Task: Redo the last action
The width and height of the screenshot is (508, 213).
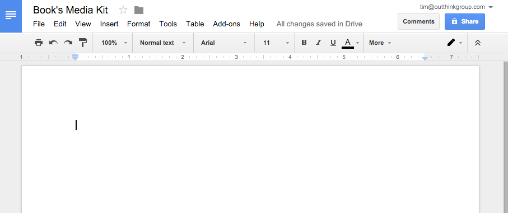Action: pyautogui.click(x=68, y=43)
